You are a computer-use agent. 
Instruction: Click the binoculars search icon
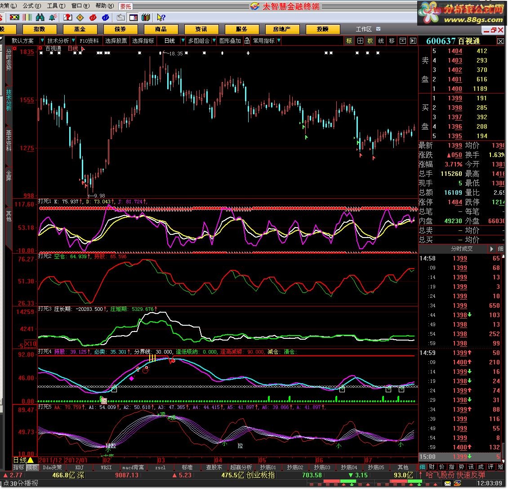pos(40,18)
